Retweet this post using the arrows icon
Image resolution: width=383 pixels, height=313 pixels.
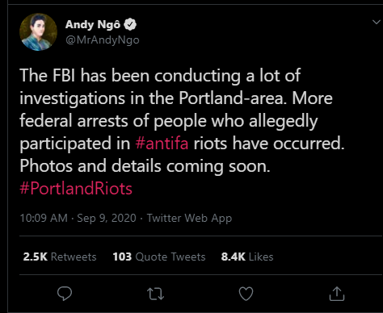click(x=155, y=294)
